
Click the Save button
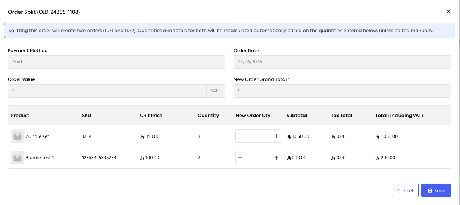click(436, 190)
